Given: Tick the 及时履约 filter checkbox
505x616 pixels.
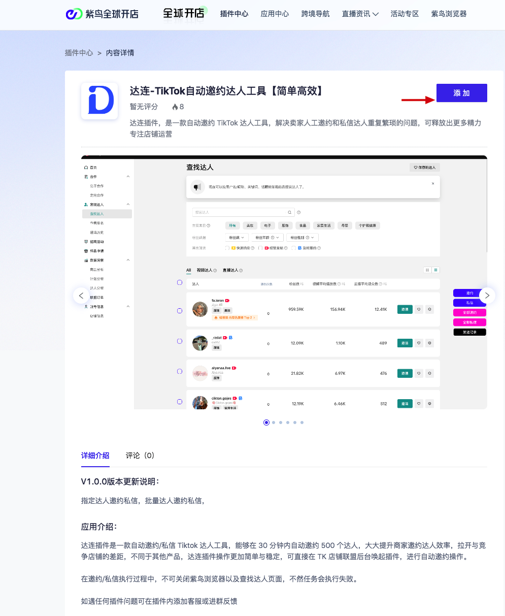Looking at the screenshot, I should (x=293, y=248).
